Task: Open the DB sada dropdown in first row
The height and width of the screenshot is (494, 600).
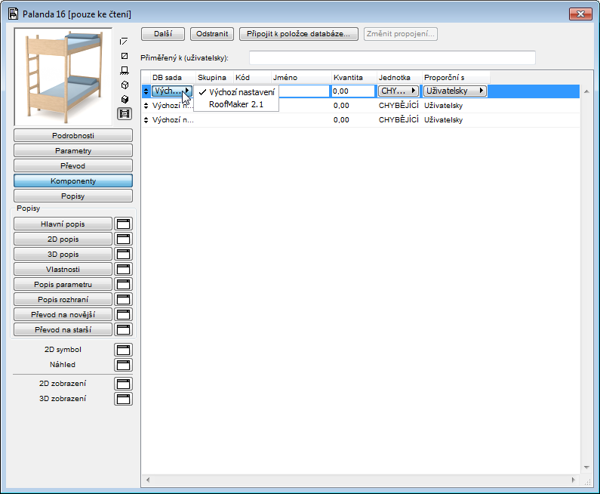Action: click(172, 91)
